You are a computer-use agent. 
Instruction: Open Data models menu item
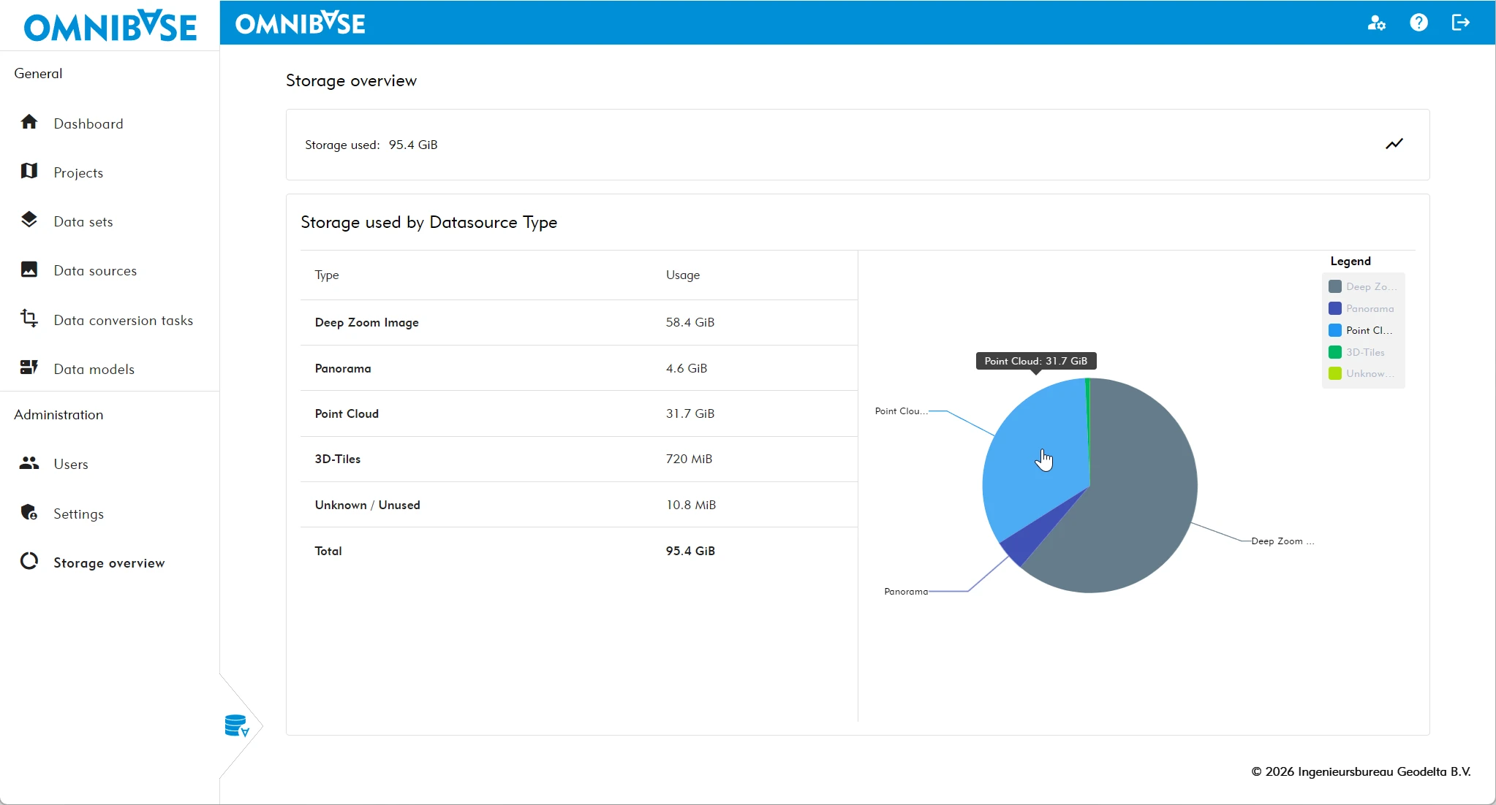click(x=94, y=370)
